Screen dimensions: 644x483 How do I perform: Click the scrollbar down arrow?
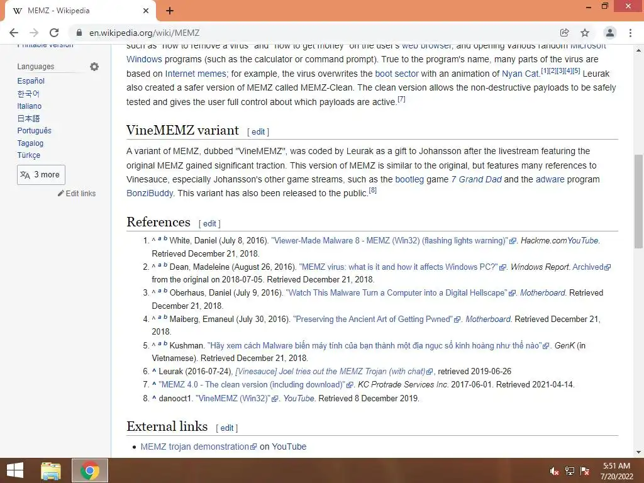[x=638, y=452]
